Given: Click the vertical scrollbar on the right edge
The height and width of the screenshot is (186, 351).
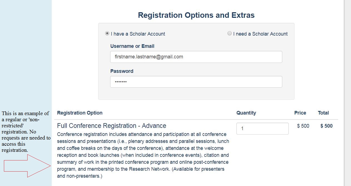Looking at the screenshot, I should coord(347,83).
